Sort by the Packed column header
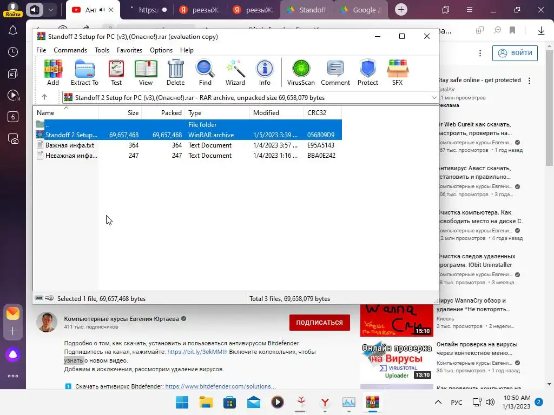This screenshot has width=554, height=415. click(163, 113)
